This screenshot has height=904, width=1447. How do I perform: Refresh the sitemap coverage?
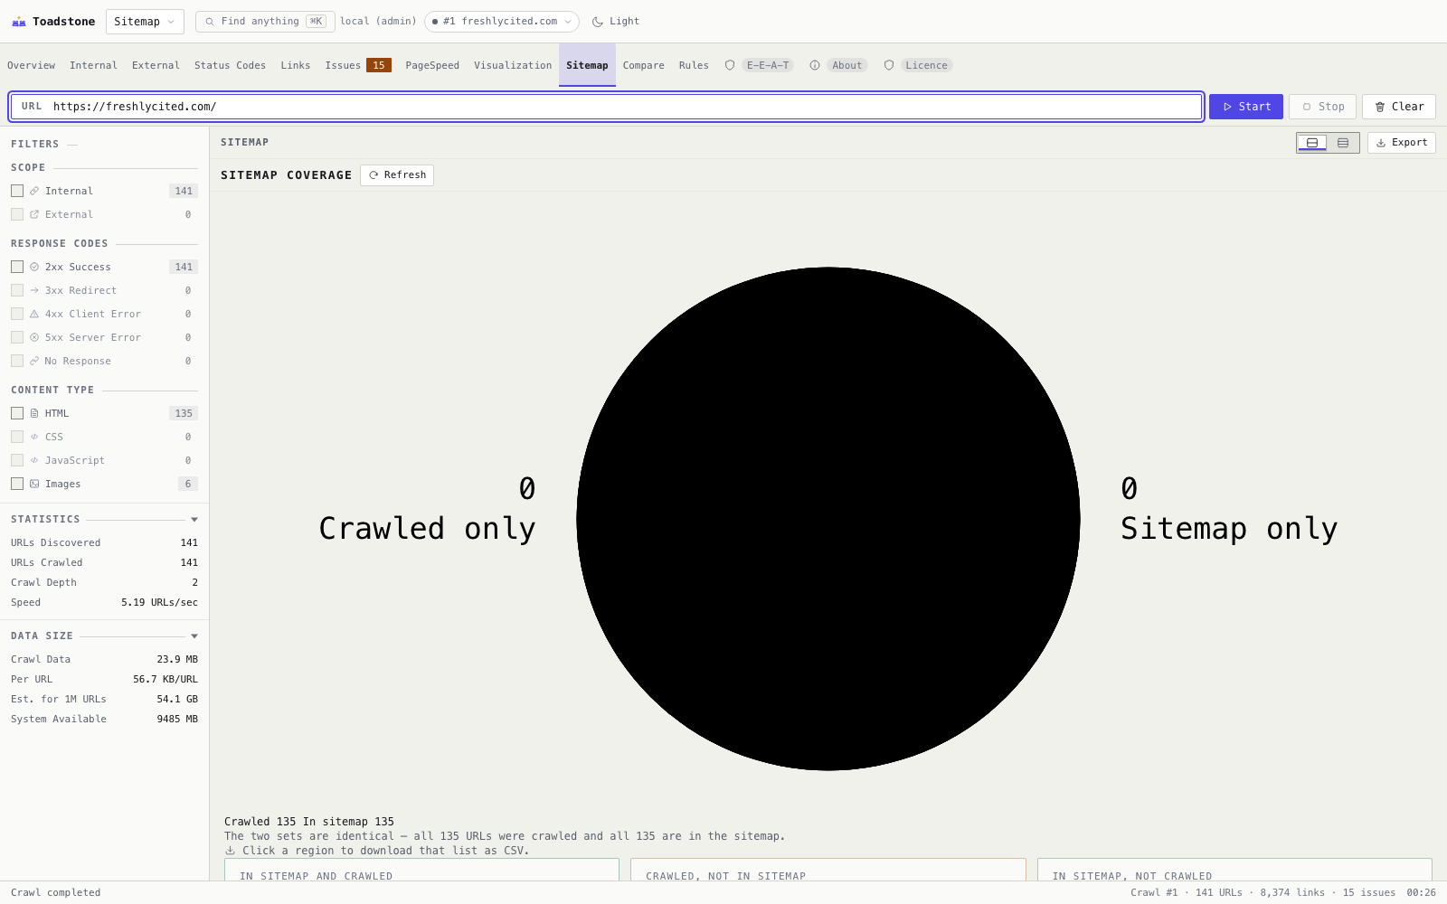pyautogui.click(x=397, y=175)
